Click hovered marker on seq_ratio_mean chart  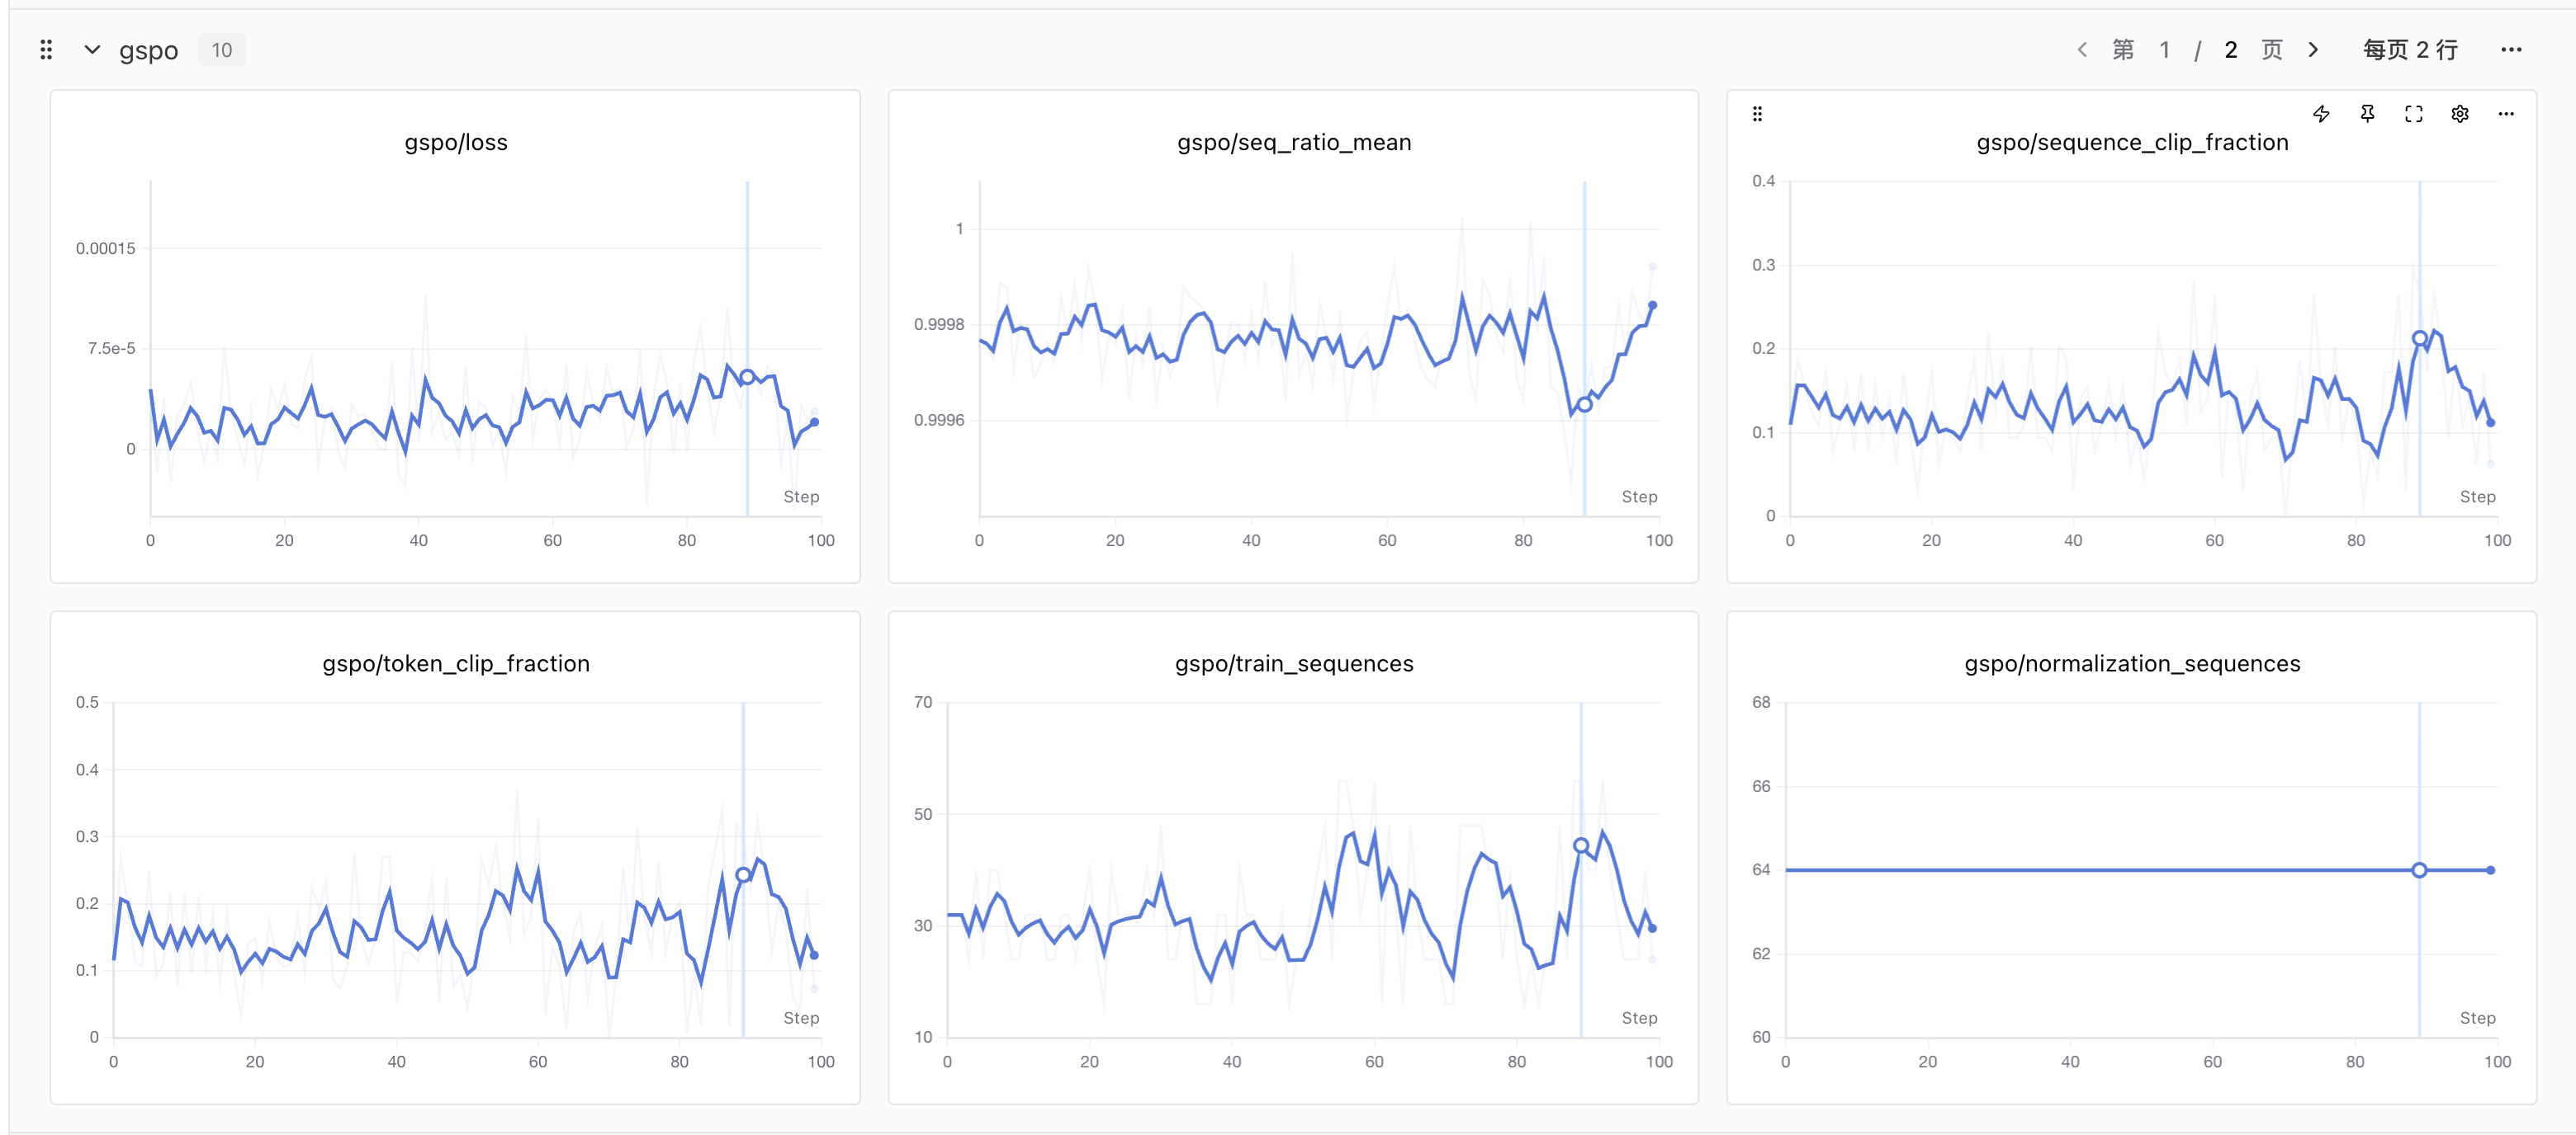(x=1584, y=405)
